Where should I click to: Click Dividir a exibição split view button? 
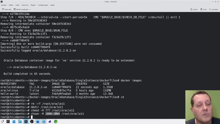tap(21, 9)
